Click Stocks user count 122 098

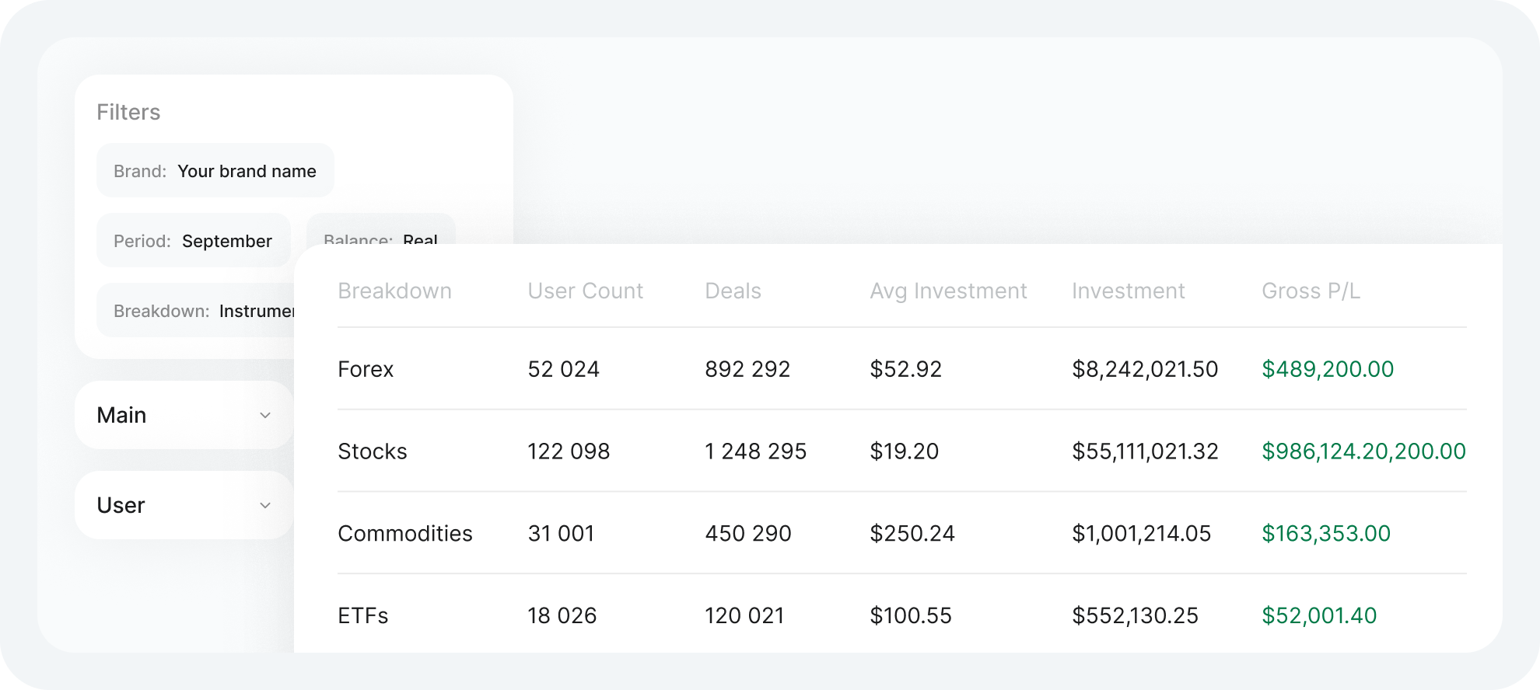569,451
